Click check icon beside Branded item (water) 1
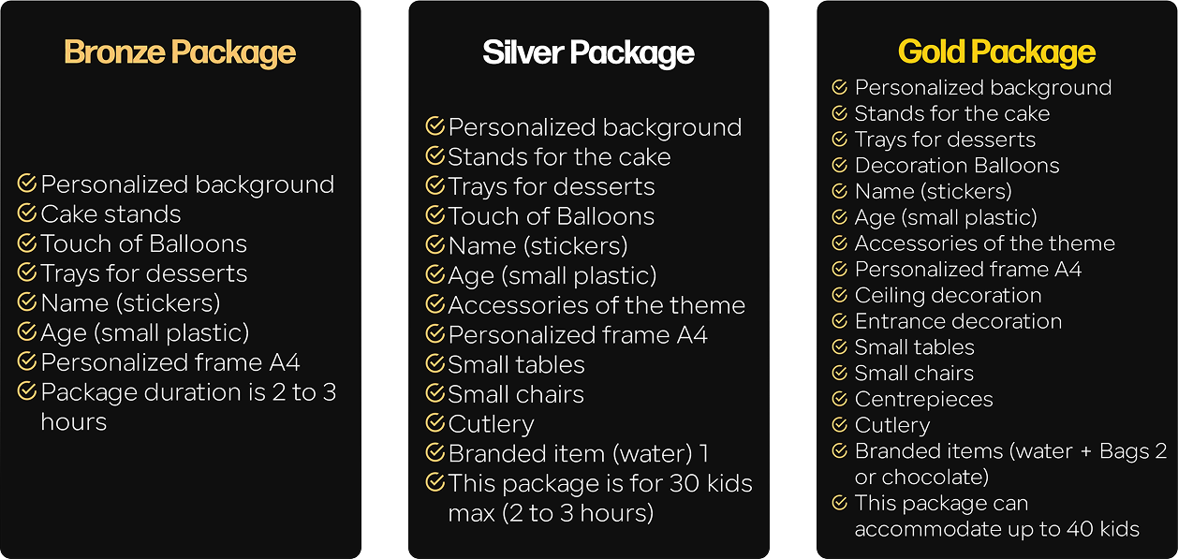 point(434,453)
